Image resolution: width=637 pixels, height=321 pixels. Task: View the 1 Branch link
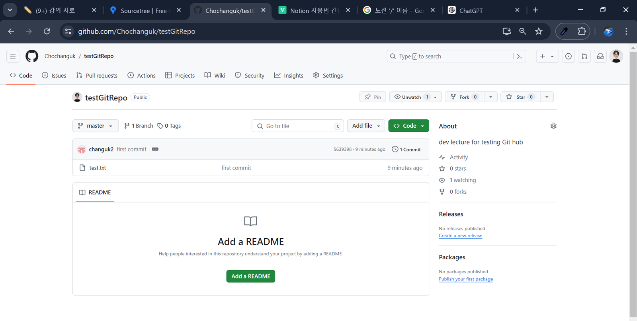pyautogui.click(x=139, y=126)
